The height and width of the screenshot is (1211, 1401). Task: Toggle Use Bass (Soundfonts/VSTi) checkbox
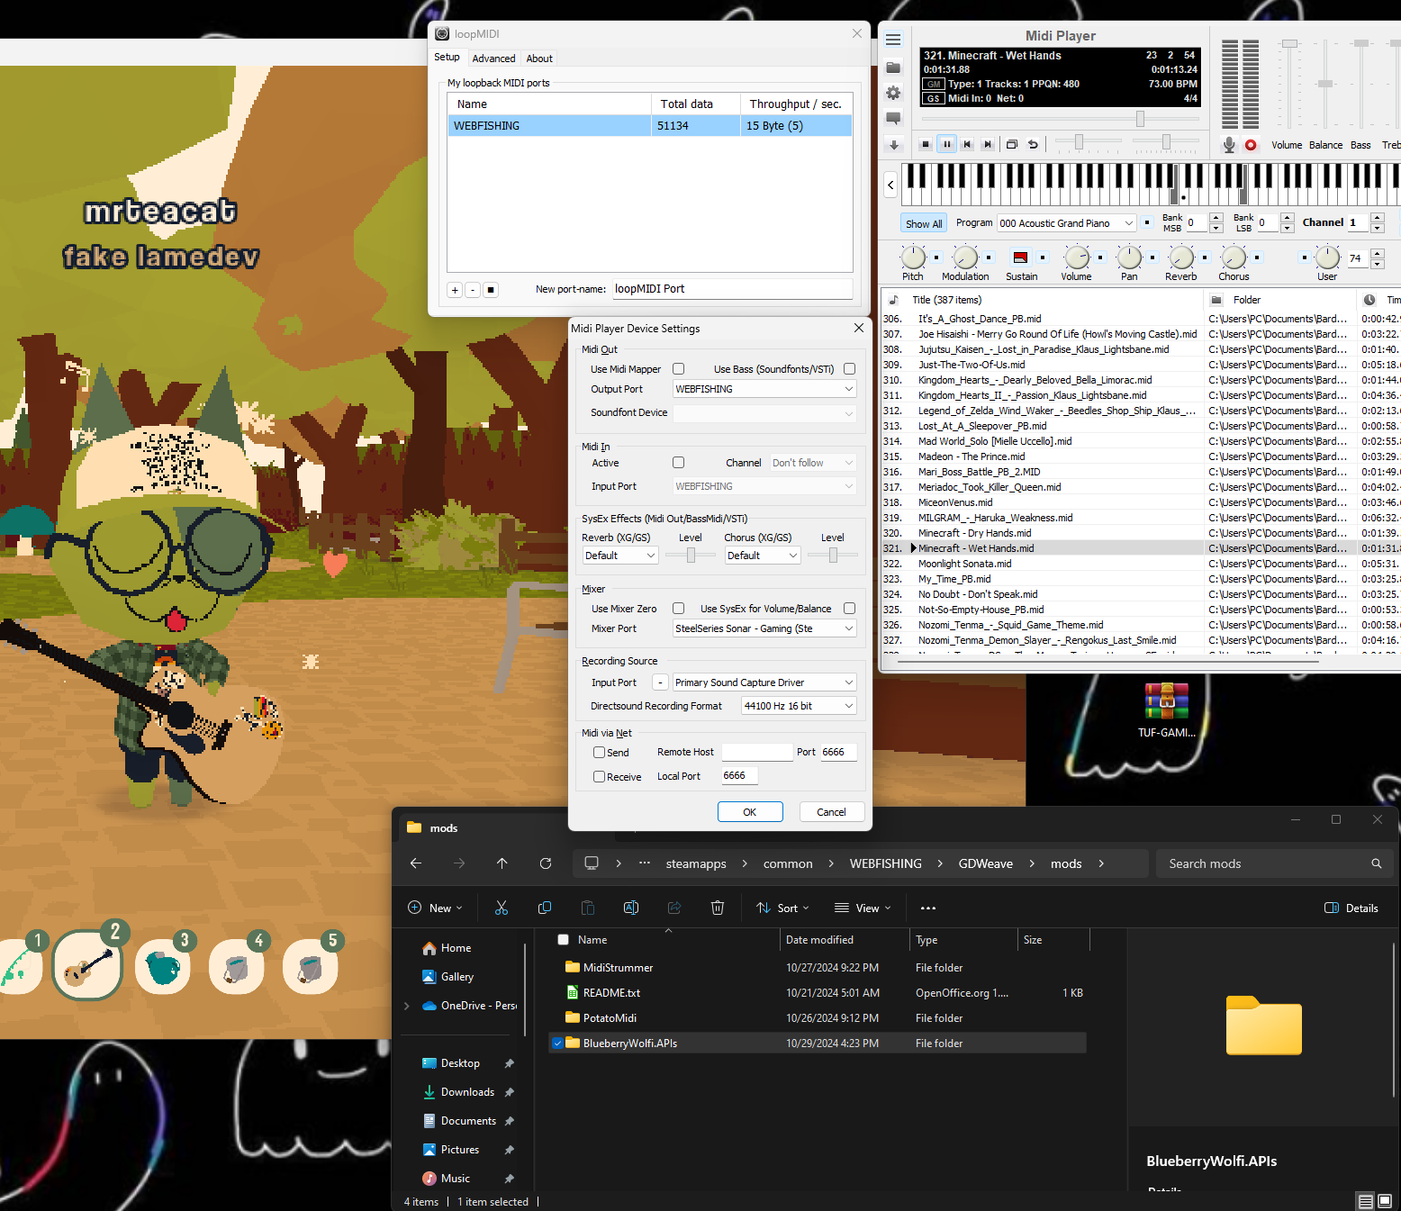point(849,369)
